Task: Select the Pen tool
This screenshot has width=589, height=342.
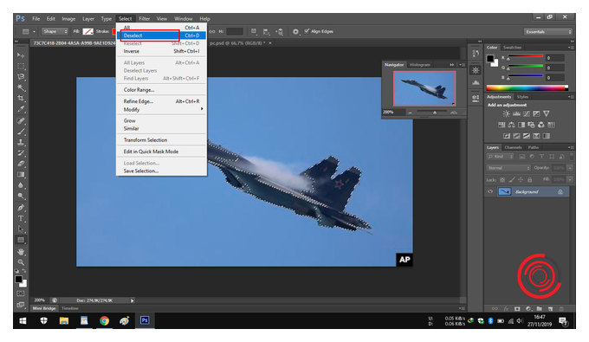Action: (x=21, y=208)
